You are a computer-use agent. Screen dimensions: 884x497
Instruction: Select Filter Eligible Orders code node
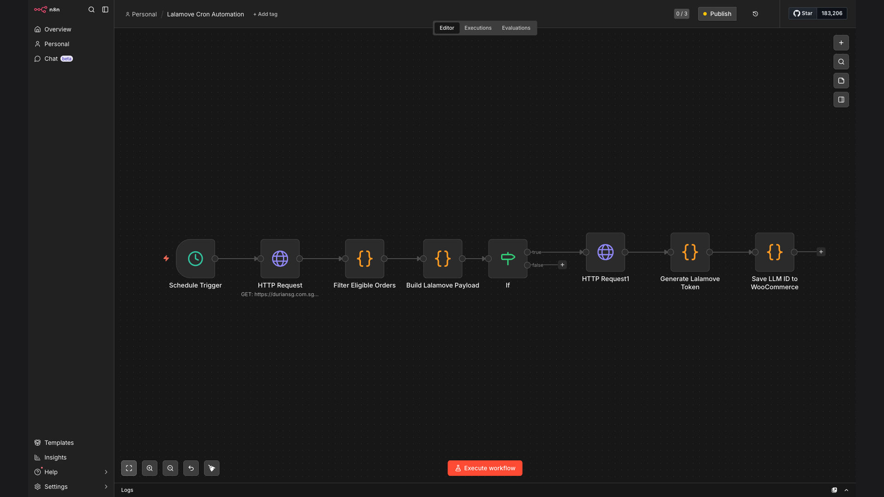point(365,259)
